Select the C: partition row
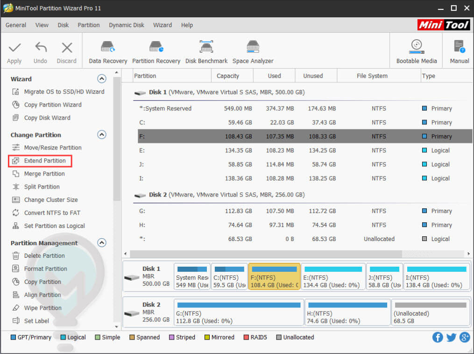This screenshot has height=354, width=474. pos(304,122)
